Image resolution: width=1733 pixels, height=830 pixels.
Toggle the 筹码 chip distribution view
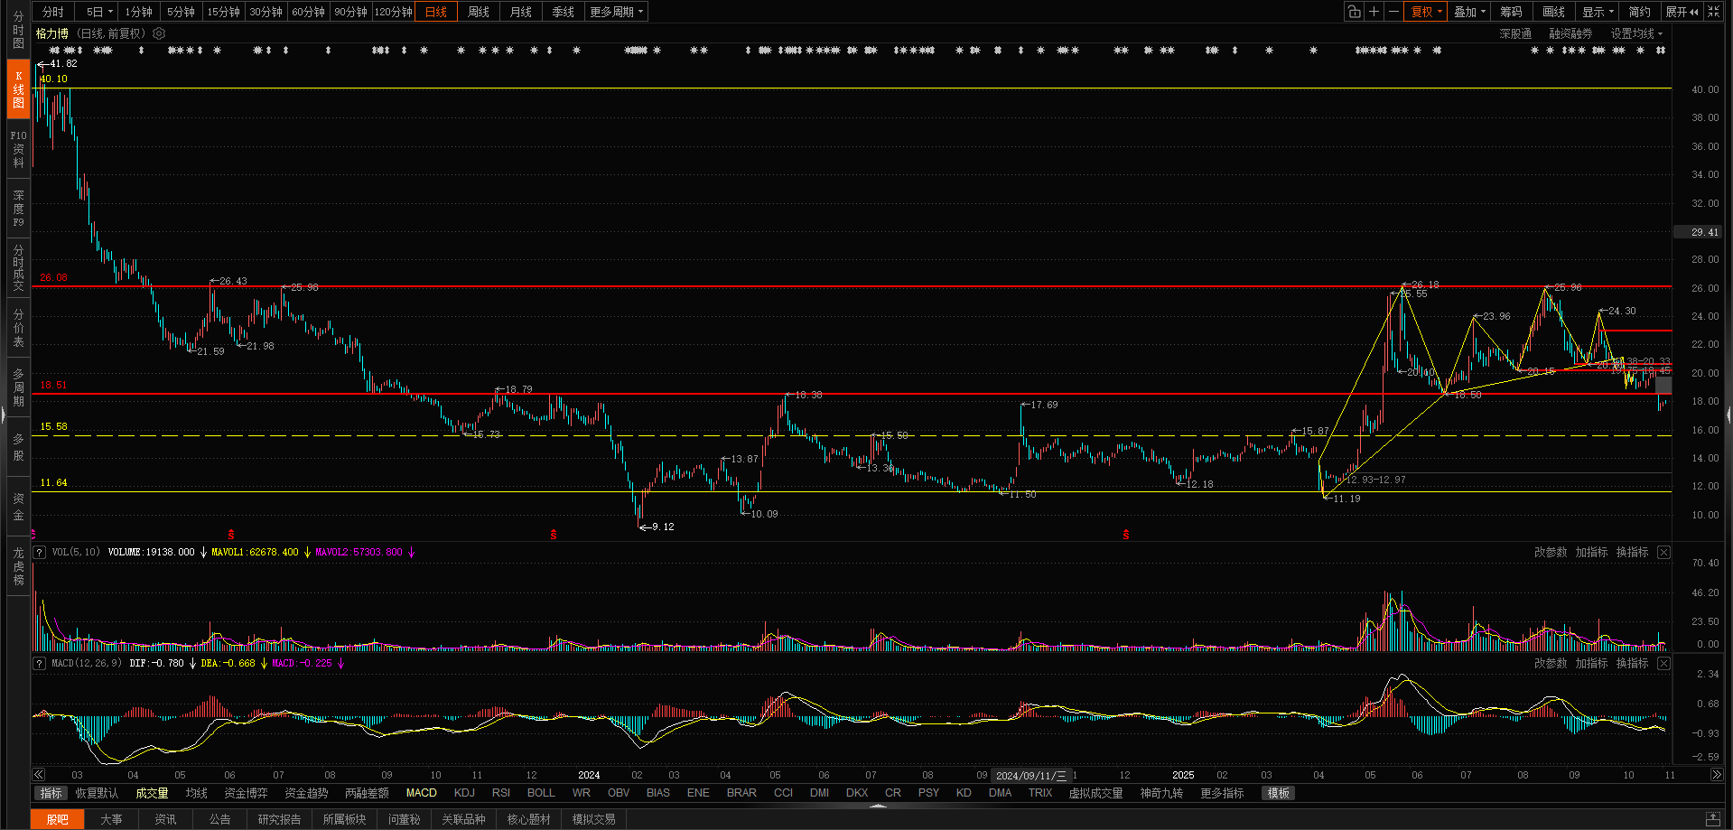click(1512, 12)
